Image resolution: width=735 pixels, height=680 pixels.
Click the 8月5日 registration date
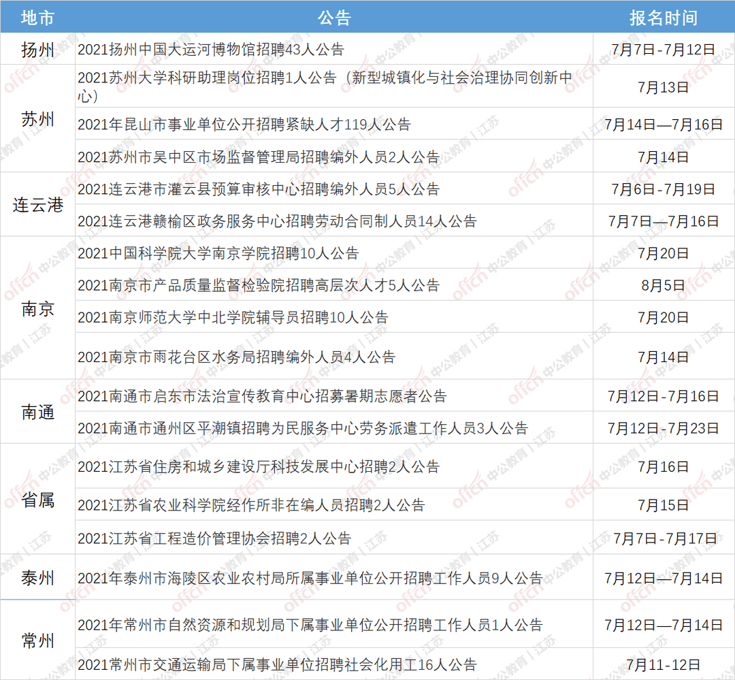(664, 285)
